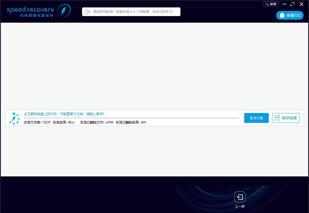Click the 发现文件数 73237 counter
The image size is (309, 213).
tap(37, 122)
